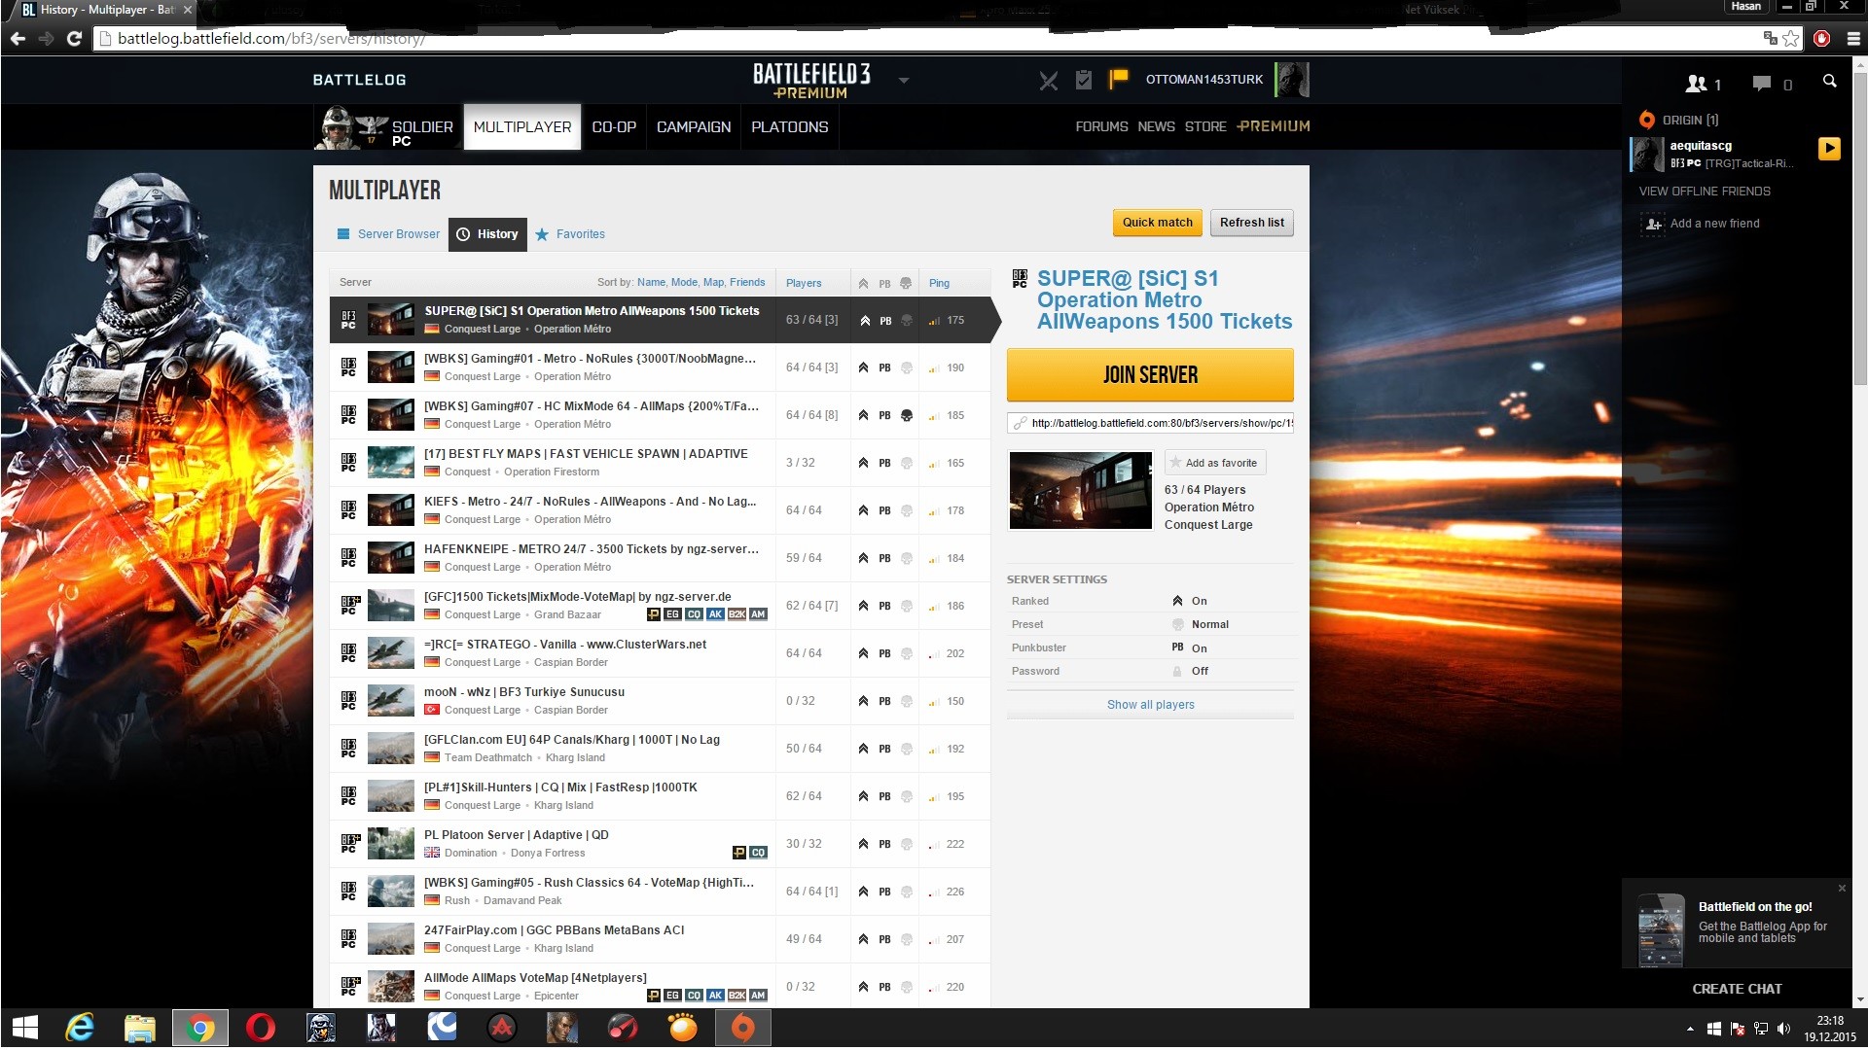Viewport: 1868px width, 1050px height.
Task: Click the Server Browser list icon
Action: point(342,234)
